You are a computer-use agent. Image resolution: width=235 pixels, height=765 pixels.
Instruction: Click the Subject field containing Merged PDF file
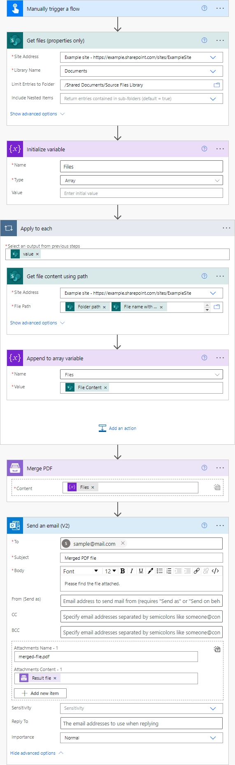[x=142, y=558]
